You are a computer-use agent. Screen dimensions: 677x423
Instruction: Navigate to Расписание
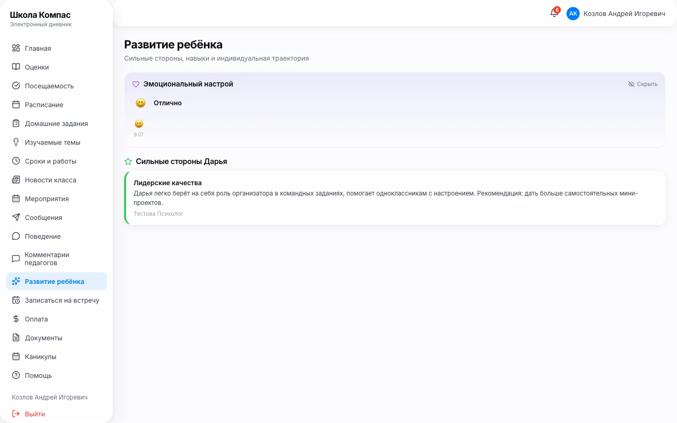(56, 104)
